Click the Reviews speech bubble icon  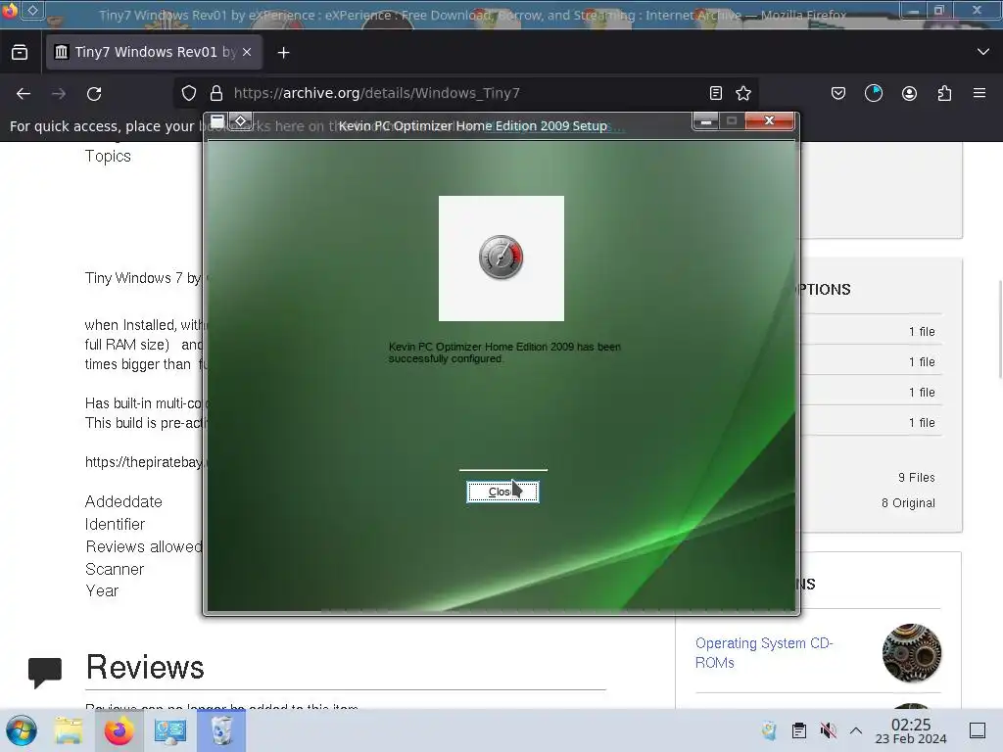pos(45,672)
